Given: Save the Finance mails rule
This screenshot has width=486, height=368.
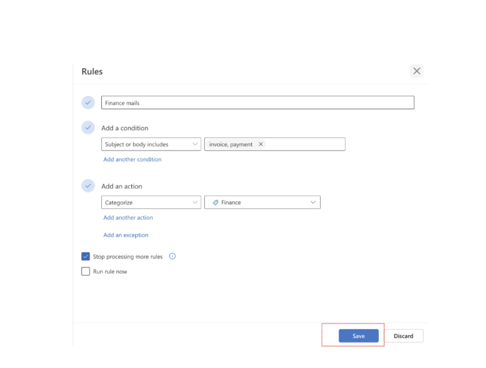Looking at the screenshot, I should point(358,336).
